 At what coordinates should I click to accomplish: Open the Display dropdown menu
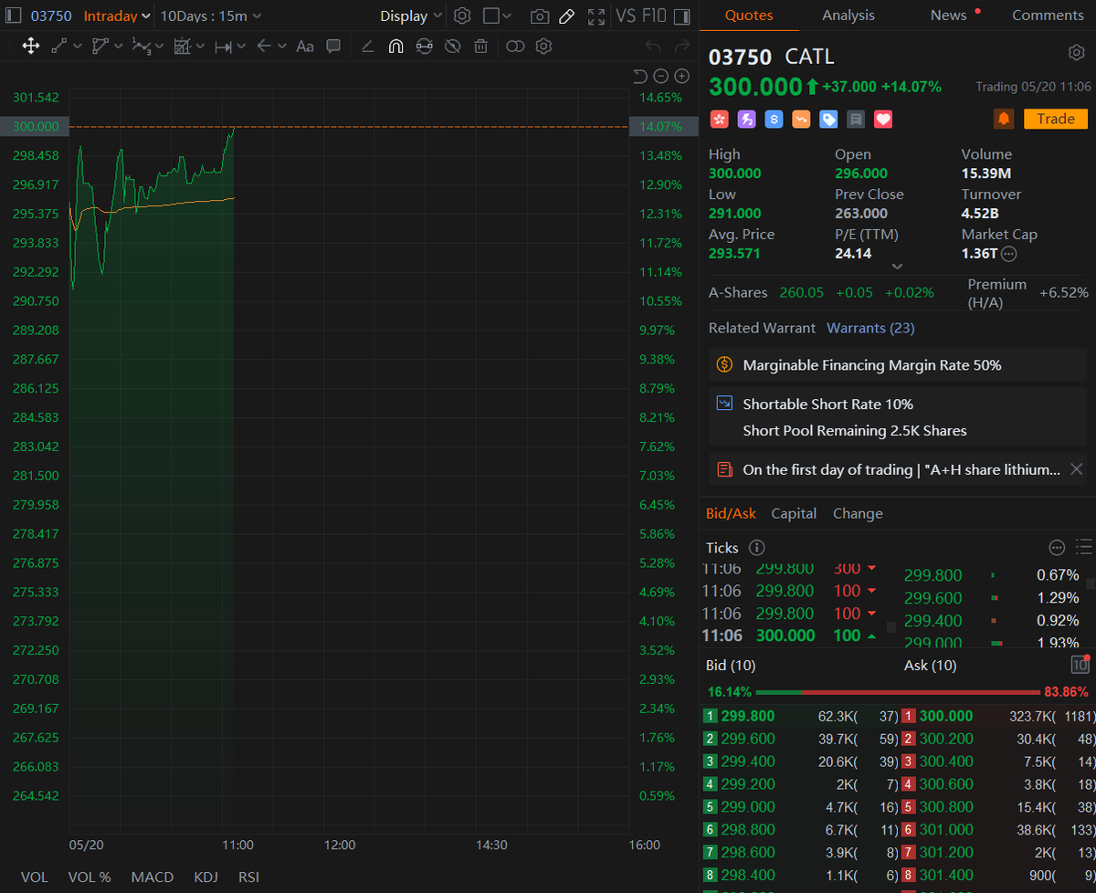click(x=411, y=16)
